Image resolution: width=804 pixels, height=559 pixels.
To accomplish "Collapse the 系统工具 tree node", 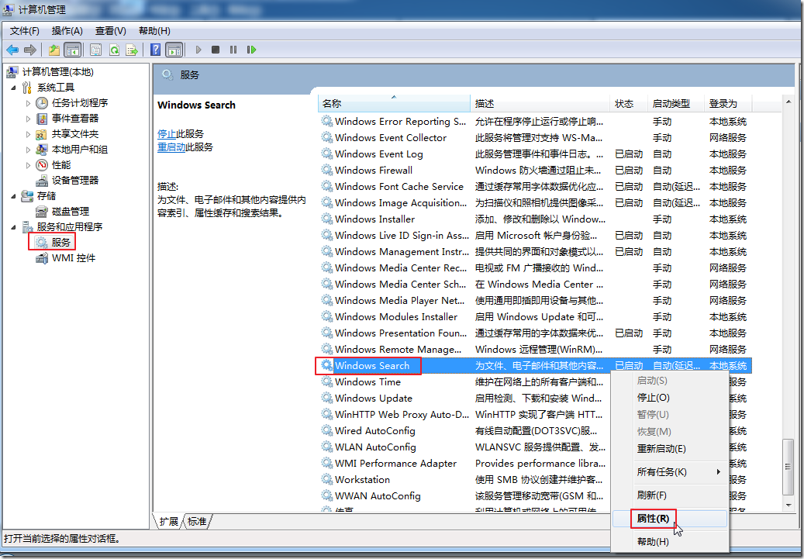I will 14,88.
